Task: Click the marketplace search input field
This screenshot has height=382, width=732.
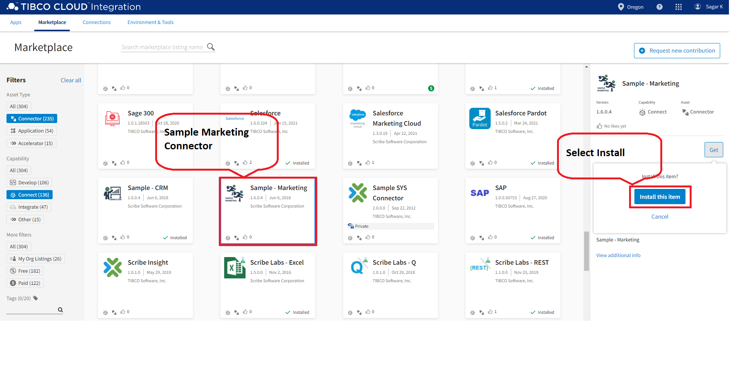Action: click(x=163, y=47)
